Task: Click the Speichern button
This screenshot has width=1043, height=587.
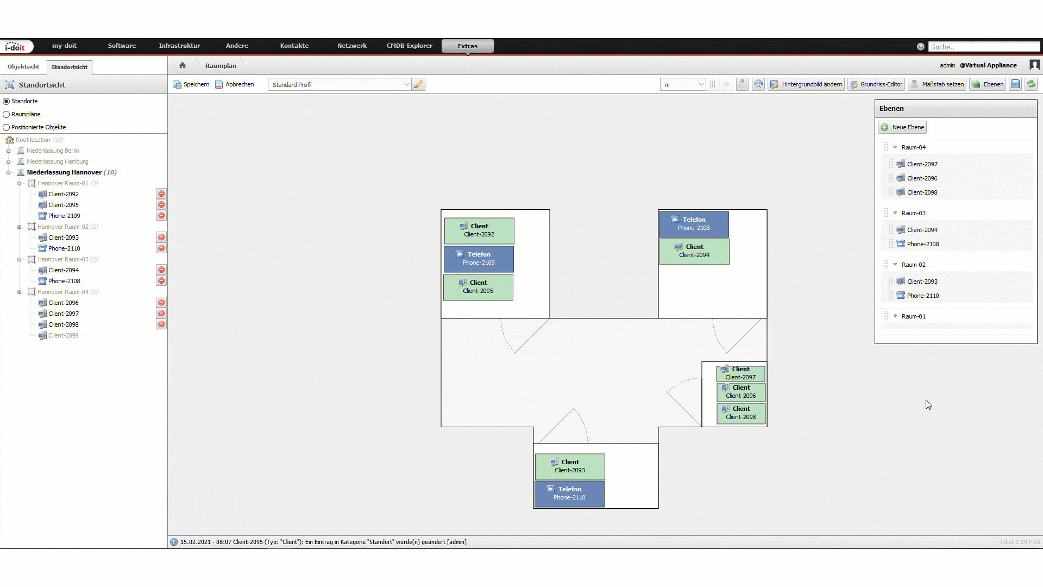Action: [x=191, y=84]
